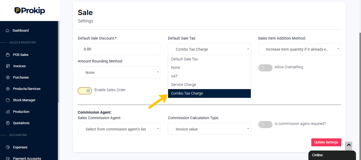Screen dimensions: 361x160
Task: Click the POS Sales bag icon
Action: tap(8, 55)
